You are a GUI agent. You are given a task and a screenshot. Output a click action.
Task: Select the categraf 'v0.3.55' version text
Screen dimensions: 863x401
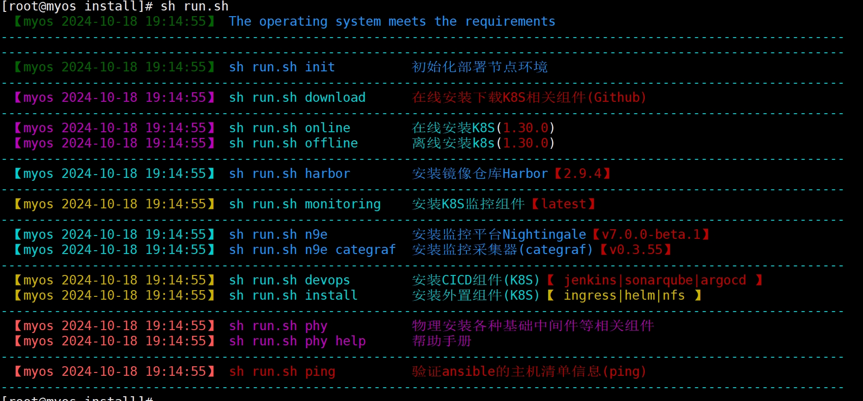pos(636,250)
